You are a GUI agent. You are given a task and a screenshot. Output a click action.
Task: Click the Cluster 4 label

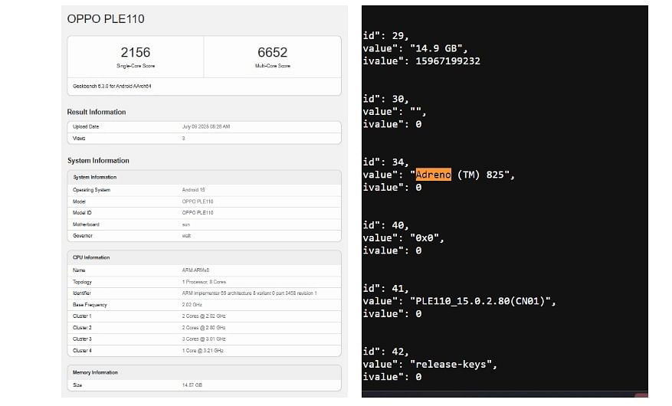point(82,351)
